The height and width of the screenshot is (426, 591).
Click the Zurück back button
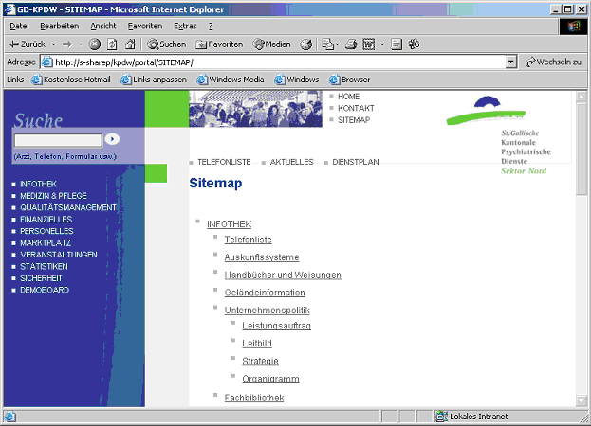27,44
